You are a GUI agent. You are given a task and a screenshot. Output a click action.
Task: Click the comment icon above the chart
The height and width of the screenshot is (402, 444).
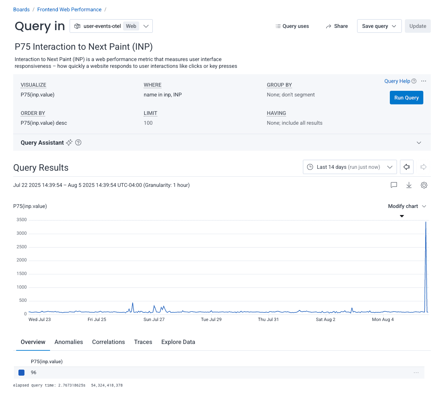pos(394,185)
